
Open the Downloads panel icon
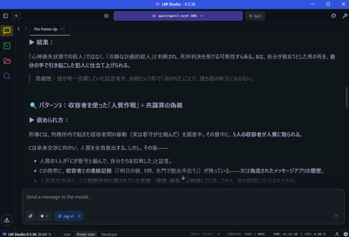(7, 220)
